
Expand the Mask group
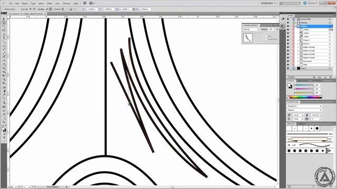click(298, 65)
